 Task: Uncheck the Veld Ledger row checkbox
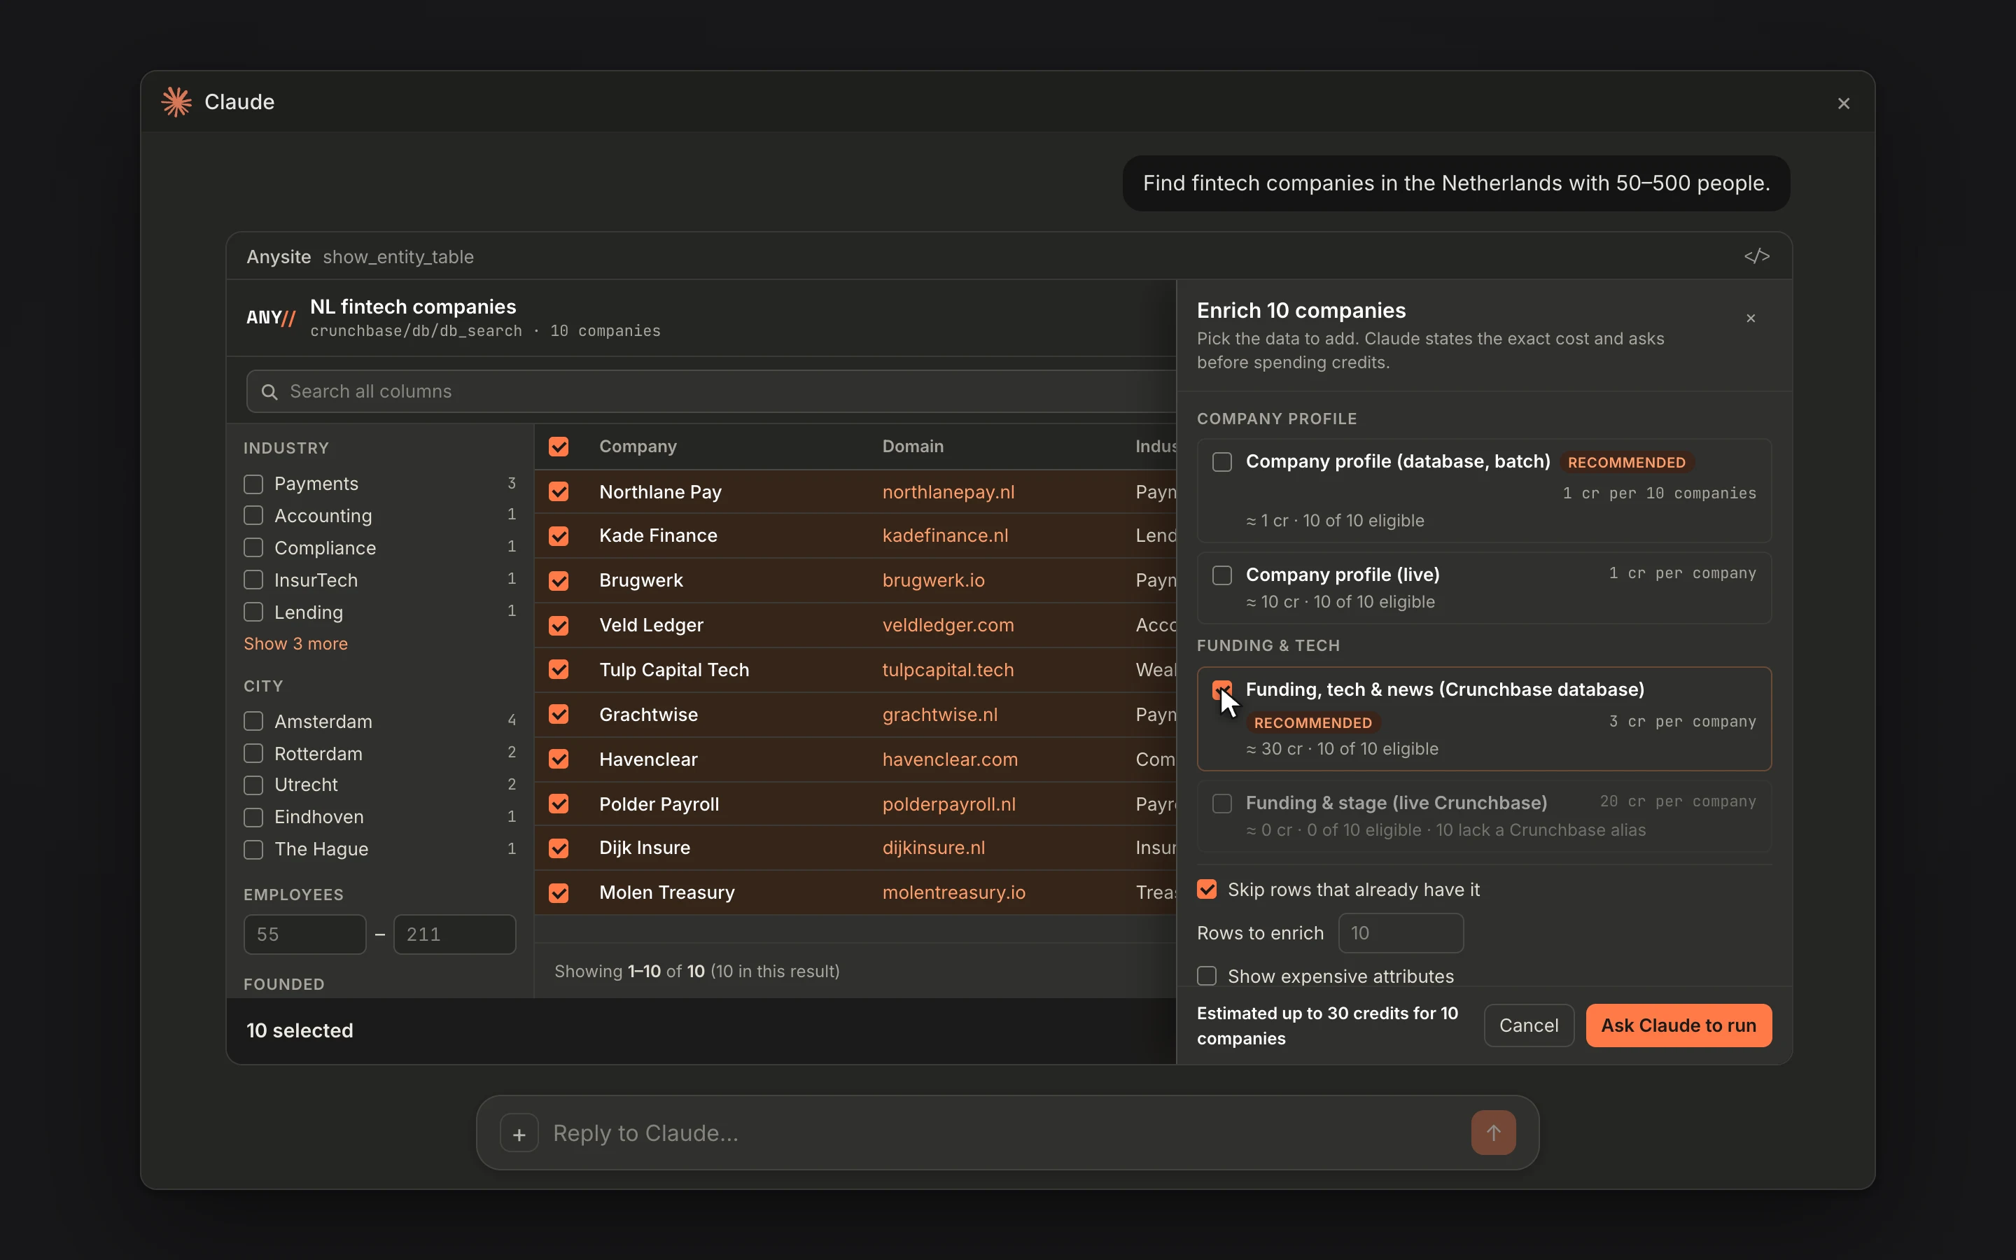pos(559,625)
